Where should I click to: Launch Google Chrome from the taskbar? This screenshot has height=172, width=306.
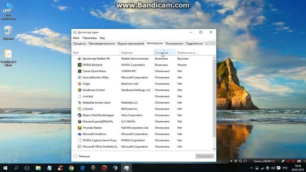tap(71, 168)
